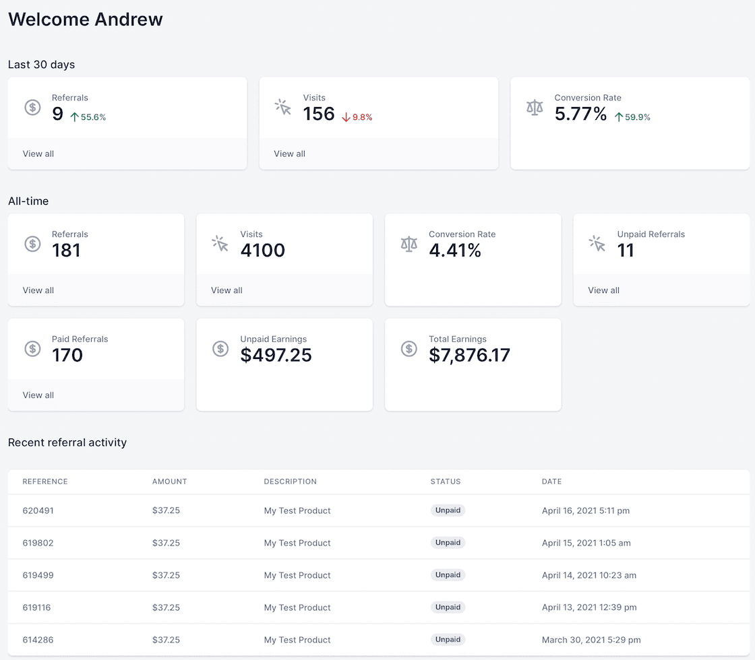Click the Paid Referrals dollar icon
This screenshot has width=755, height=660.
pyautogui.click(x=32, y=348)
